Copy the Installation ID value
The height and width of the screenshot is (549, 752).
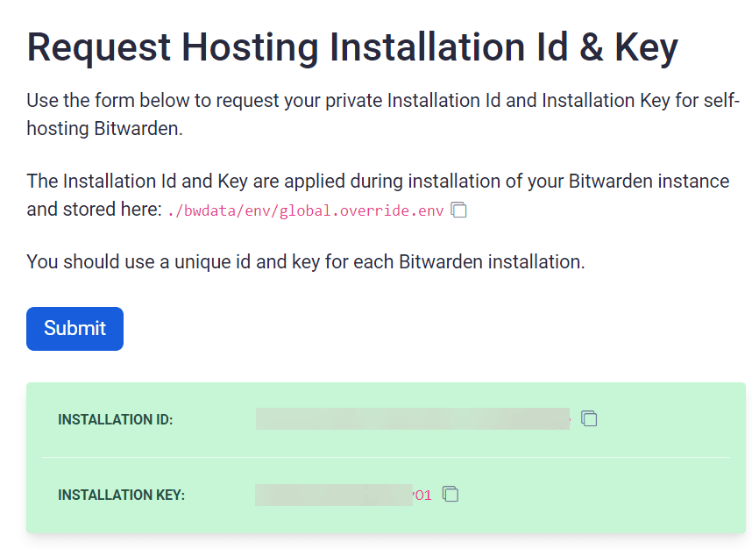[x=590, y=418]
